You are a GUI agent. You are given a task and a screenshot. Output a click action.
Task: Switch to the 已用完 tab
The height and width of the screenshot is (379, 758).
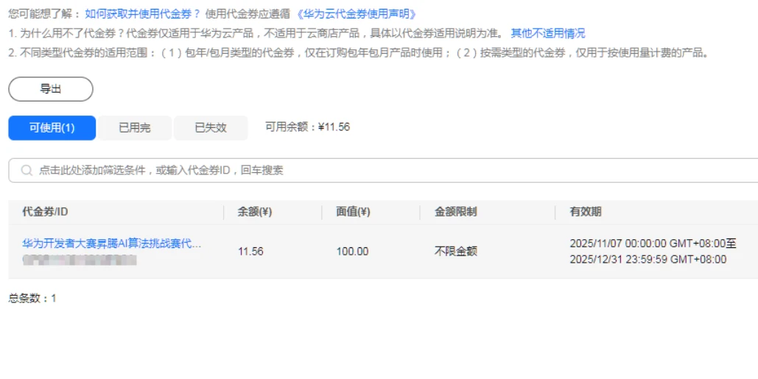click(x=135, y=128)
